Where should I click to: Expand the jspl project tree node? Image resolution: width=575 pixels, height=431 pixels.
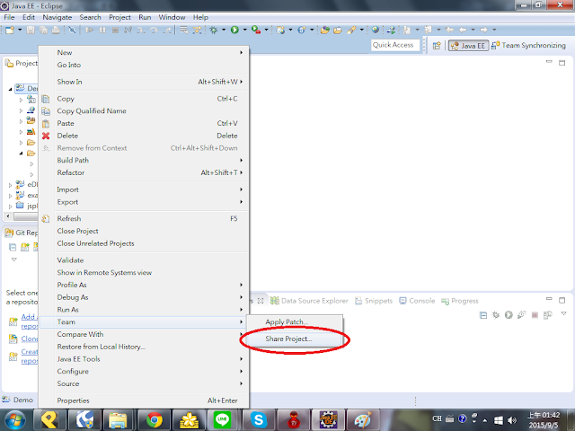click(10, 207)
